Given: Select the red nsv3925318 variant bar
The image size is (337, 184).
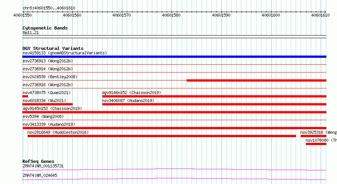Looking at the screenshot, I should click(314, 136).
